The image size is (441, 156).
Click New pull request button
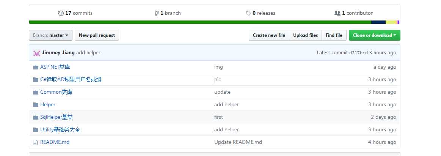point(97,35)
